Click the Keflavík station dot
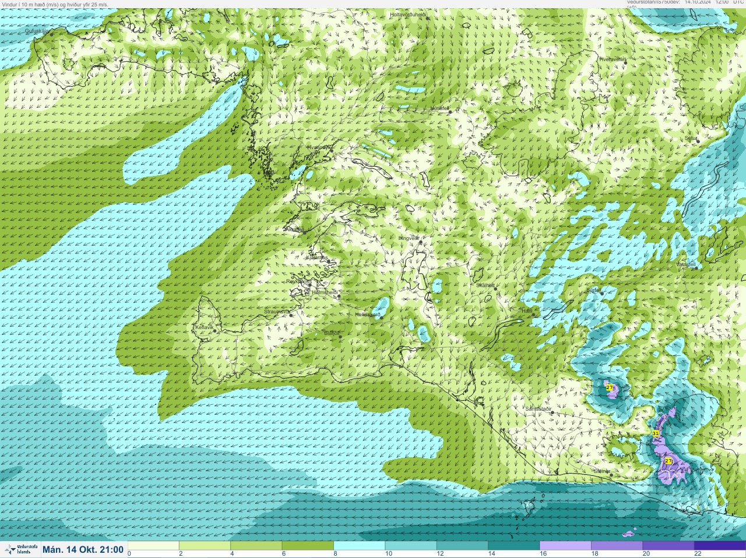Screen dimensions: 746x558 [214, 331]
